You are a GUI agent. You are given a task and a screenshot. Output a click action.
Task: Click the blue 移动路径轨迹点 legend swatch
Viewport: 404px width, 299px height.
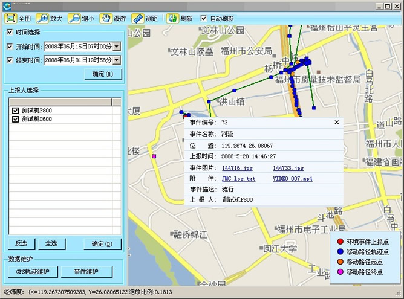coord(340,251)
